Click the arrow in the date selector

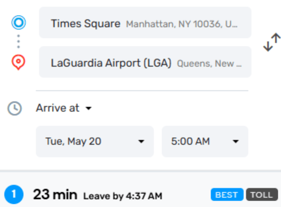(x=141, y=142)
